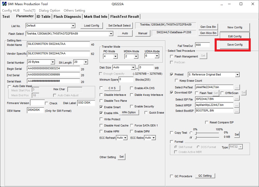Browse for the Select ISP File
This screenshot has width=259, height=187.
click(237, 99)
